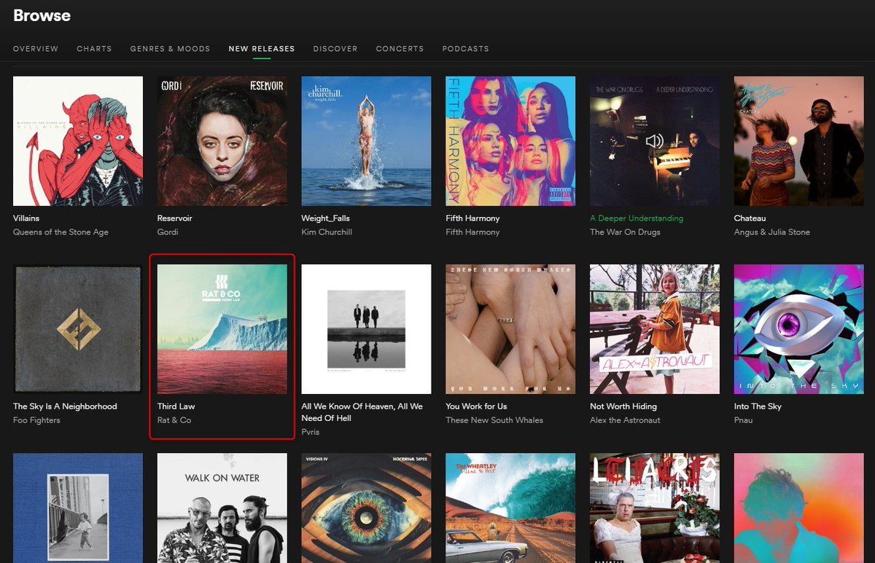Open the blue framed photo album cover
Screen dimensions: 875x563
click(x=78, y=508)
